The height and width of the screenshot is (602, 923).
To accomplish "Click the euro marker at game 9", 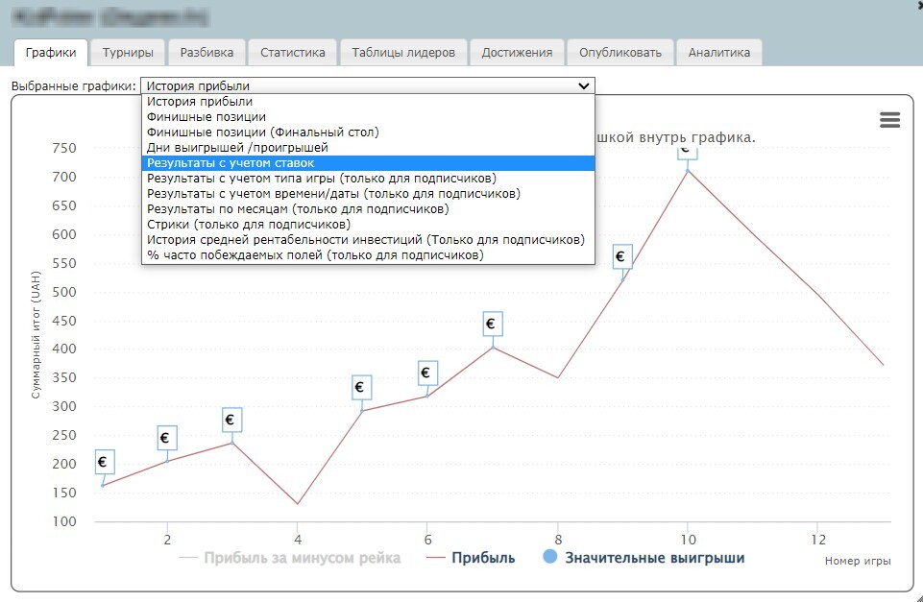I will (x=622, y=256).
